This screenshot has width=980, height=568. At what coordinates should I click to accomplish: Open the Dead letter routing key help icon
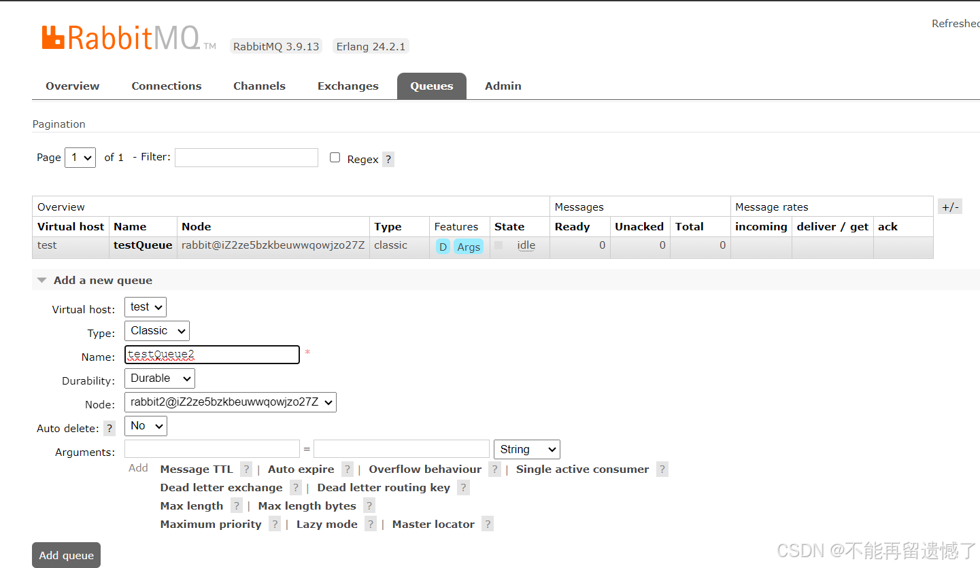463,487
